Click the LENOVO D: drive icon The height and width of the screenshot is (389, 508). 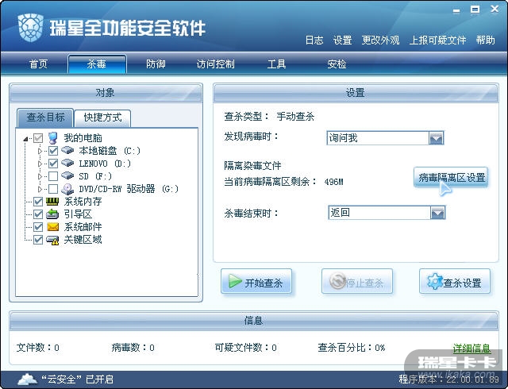tap(67, 163)
